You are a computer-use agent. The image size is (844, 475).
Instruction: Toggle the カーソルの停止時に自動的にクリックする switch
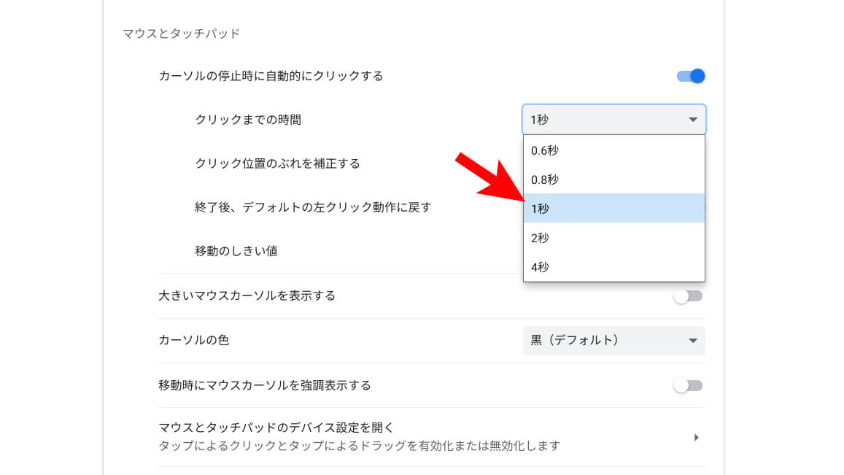690,76
